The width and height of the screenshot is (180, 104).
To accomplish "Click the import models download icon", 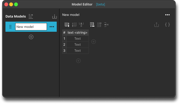I will pyautogui.click(x=55, y=16).
